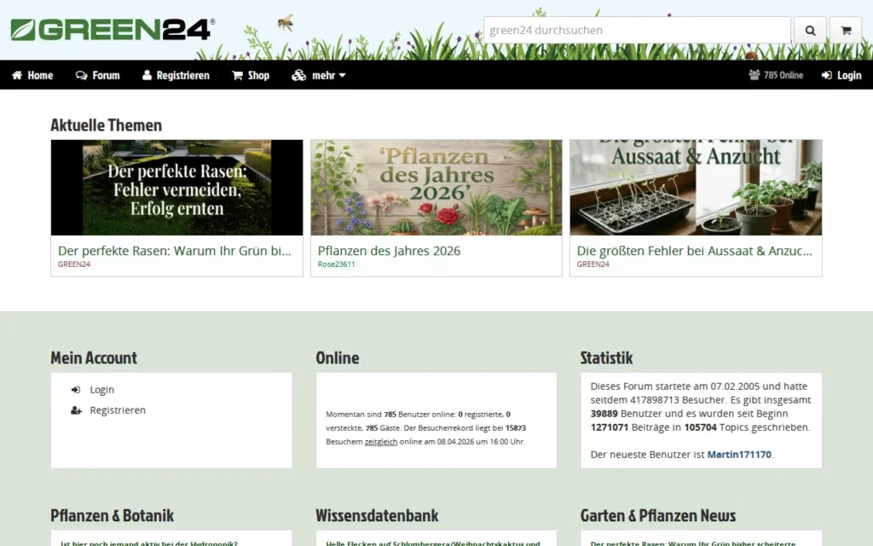Click the house icon beside Home
Screen dimensions: 873x546
[17, 75]
